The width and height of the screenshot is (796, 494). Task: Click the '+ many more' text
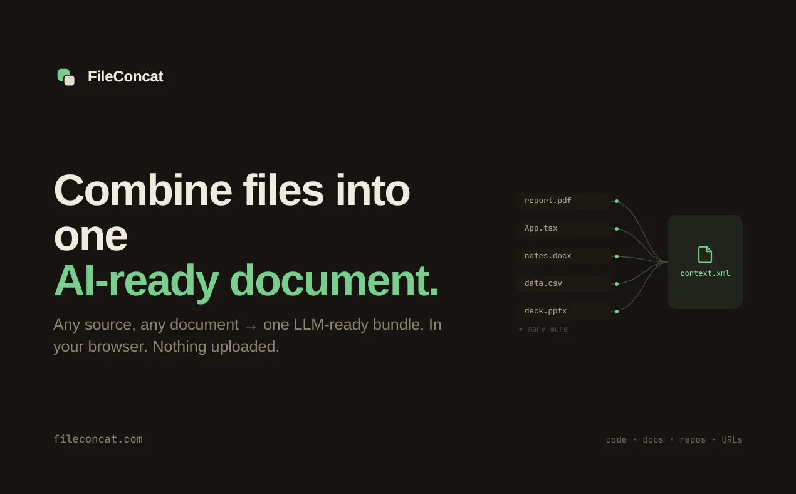click(x=543, y=329)
